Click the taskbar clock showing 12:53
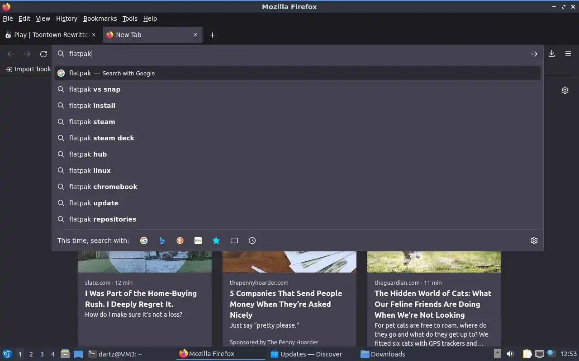 coord(569,354)
